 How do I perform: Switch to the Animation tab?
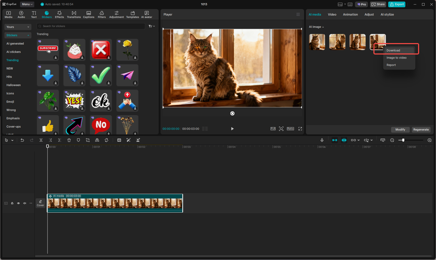(350, 14)
